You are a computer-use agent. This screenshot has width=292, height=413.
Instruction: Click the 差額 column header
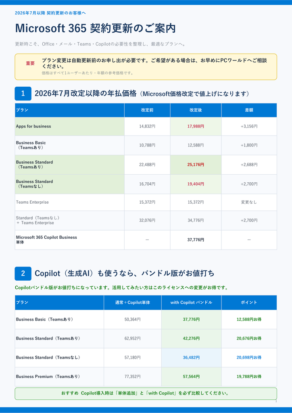click(x=249, y=110)
